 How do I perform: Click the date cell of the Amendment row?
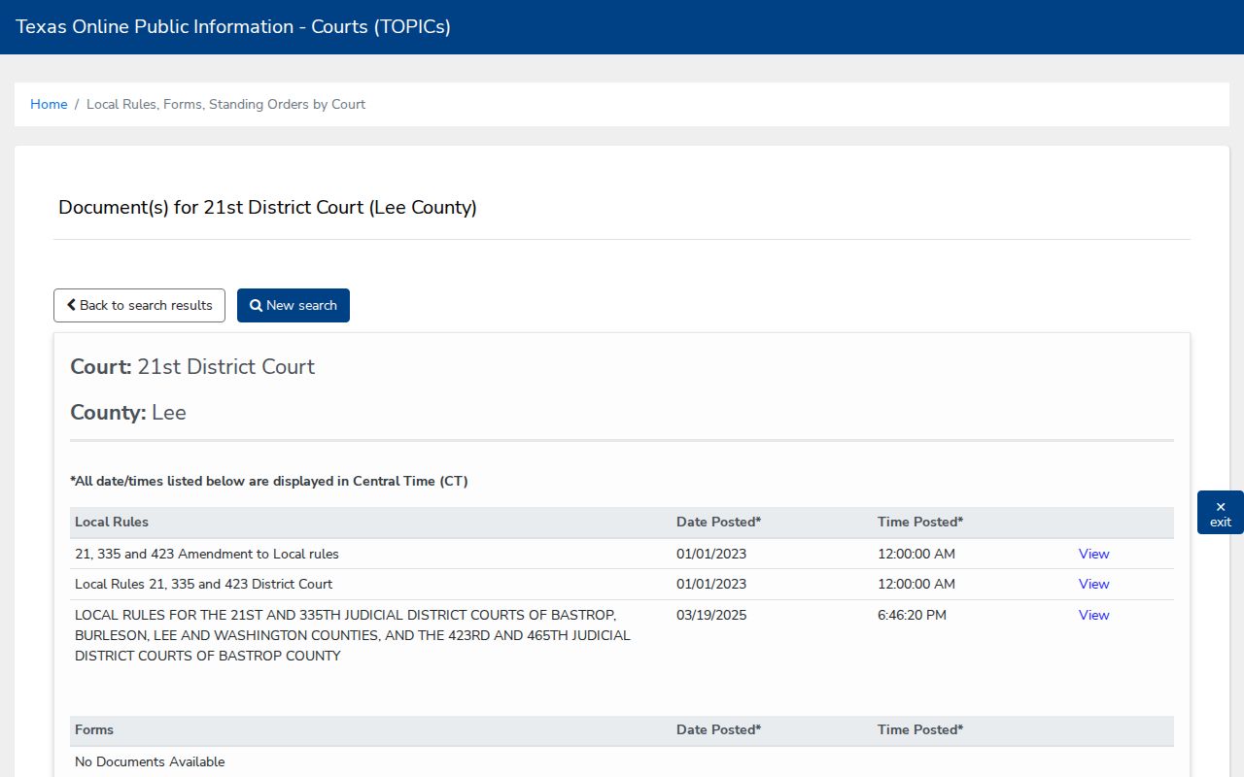(711, 554)
